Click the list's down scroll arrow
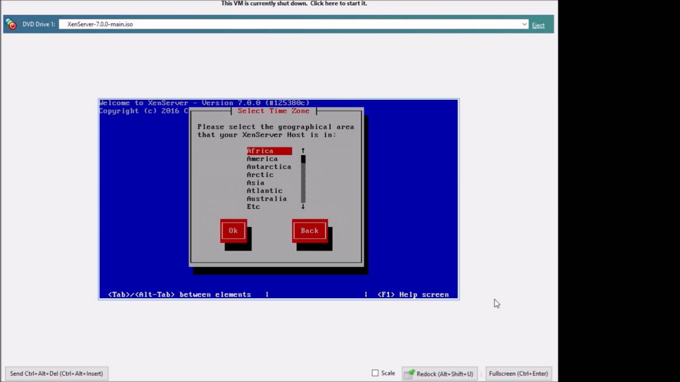The image size is (680, 382). 303,207
